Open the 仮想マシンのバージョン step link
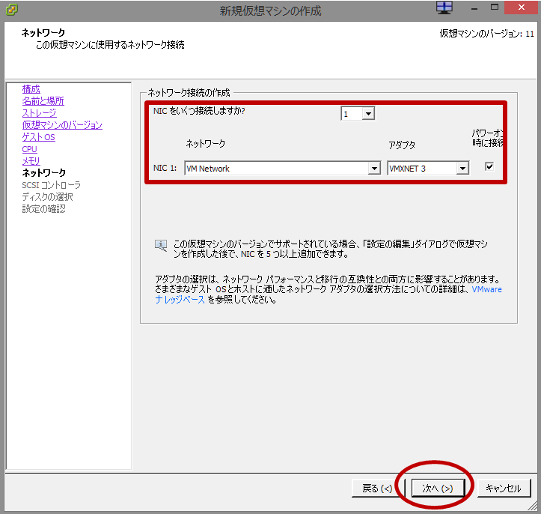 [62, 124]
